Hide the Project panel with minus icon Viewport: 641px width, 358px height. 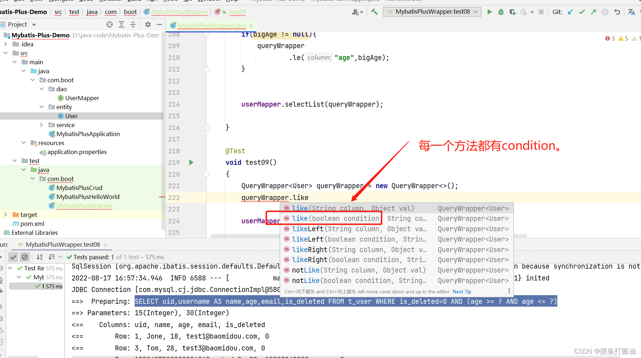tap(159, 24)
